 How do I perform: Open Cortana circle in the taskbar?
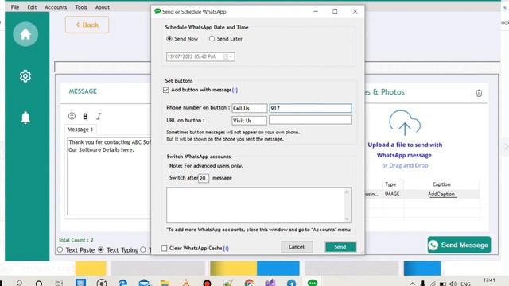[39, 283]
